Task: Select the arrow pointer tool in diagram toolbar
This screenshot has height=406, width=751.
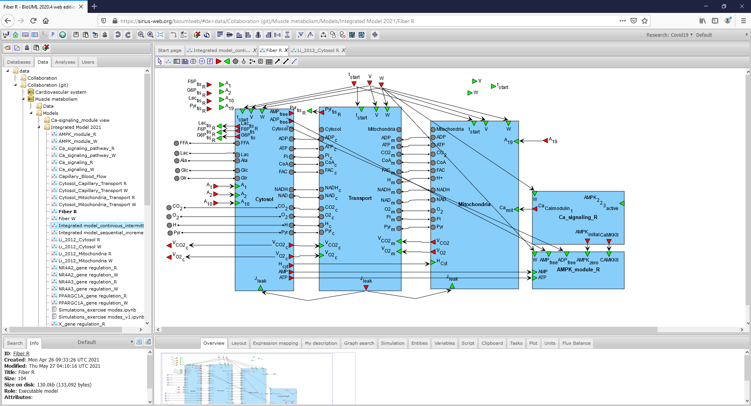Action: click(x=160, y=61)
